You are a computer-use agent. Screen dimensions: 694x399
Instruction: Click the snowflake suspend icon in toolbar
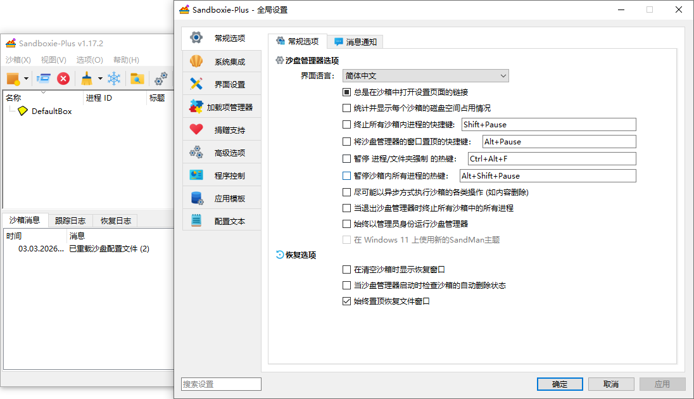point(114,79)
